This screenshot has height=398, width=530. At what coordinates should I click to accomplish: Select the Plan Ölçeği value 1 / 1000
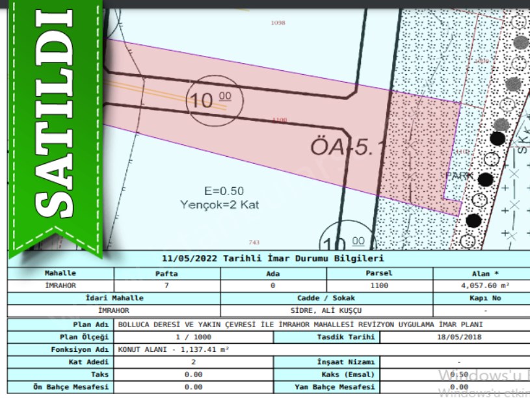(193, 337)
